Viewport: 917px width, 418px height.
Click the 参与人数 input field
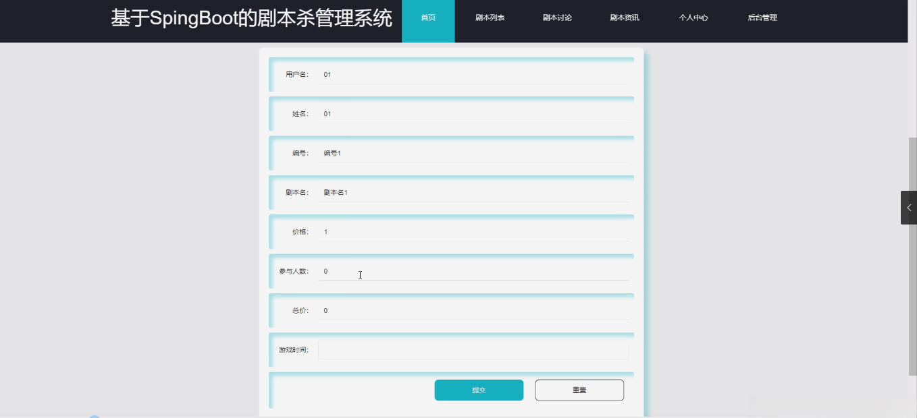(473, 271)
